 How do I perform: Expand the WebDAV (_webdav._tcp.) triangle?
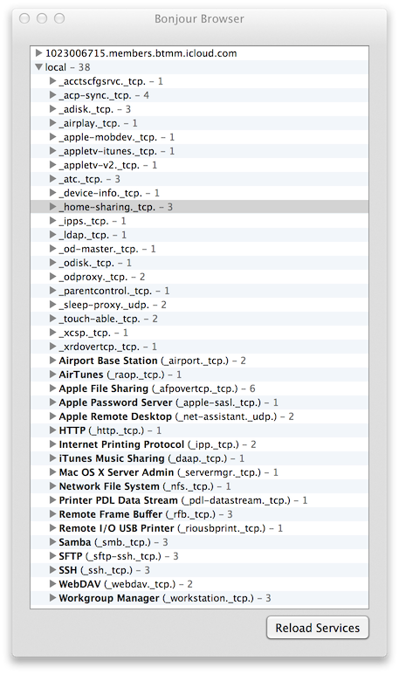click(x=52, y=584)
